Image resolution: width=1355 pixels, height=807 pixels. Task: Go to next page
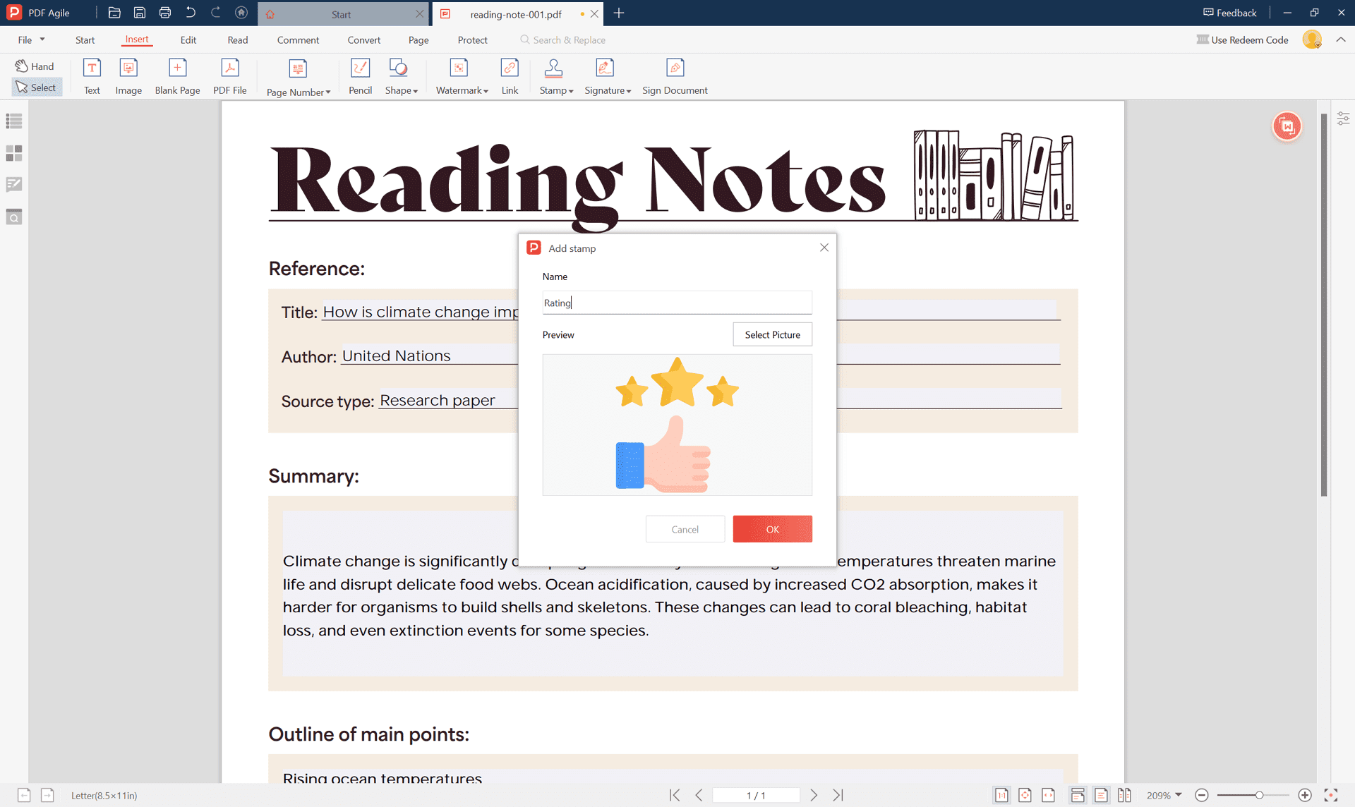click(x=814, y=795)
